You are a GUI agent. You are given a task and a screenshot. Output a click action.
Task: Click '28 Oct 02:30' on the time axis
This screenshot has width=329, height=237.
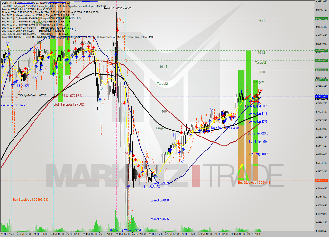click(x=221, y=234)
